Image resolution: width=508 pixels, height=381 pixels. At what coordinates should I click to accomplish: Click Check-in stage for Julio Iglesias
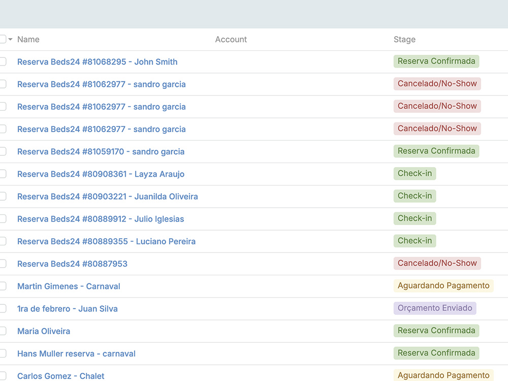(x=415, y=218)
